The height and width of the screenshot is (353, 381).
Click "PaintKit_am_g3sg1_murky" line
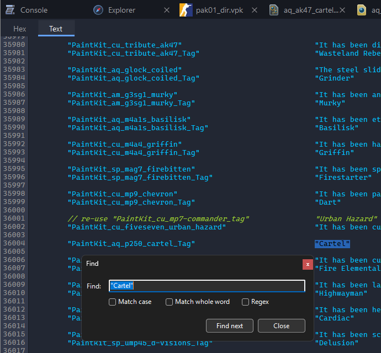tap(123, 94)
